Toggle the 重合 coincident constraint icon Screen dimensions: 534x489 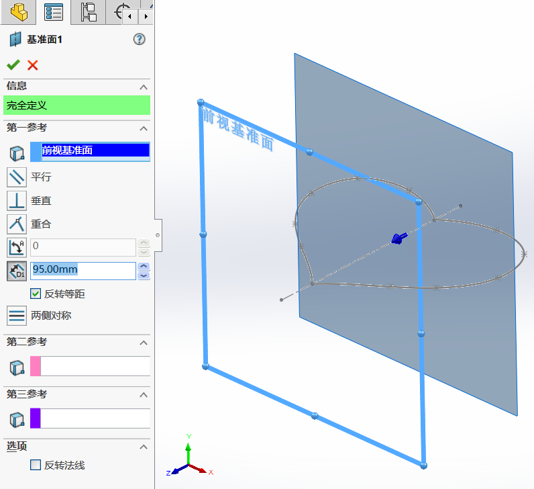16,224
